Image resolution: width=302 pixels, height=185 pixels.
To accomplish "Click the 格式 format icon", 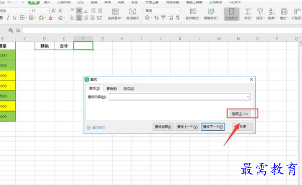I will [284, 12].
